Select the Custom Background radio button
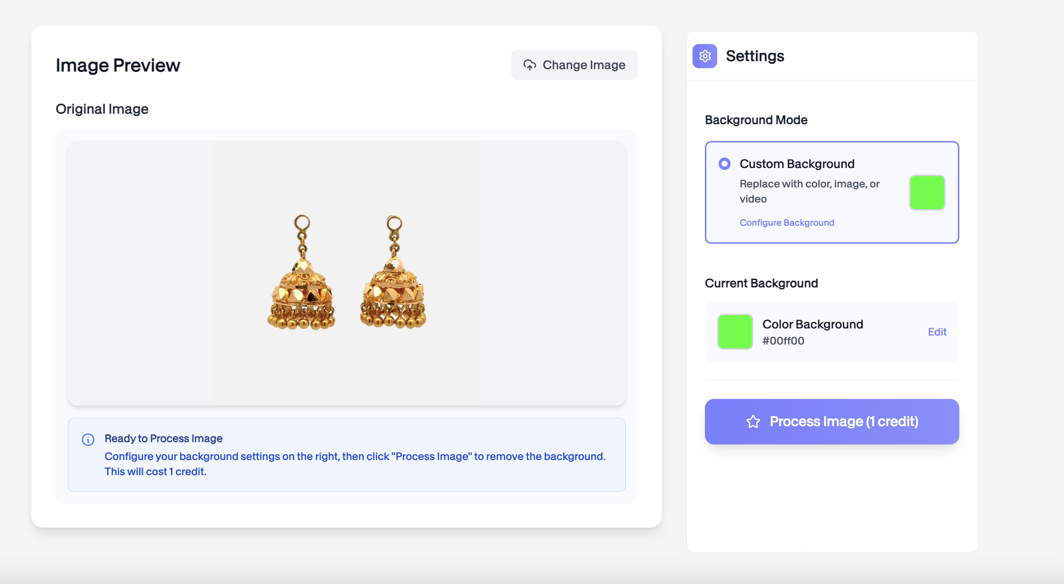 pyautogui.click(x=724, y=164)
